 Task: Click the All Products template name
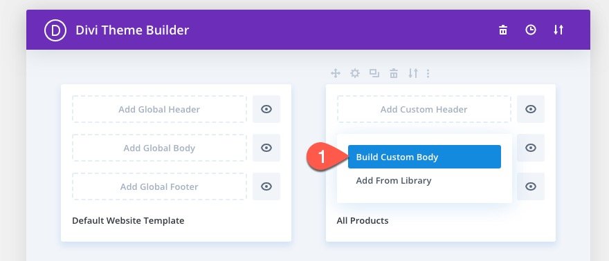pyautogui.click(x=363, y=221)
